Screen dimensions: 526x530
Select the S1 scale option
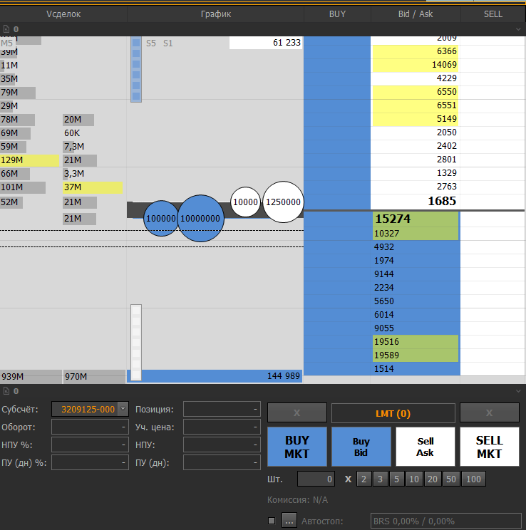(168, 43)
